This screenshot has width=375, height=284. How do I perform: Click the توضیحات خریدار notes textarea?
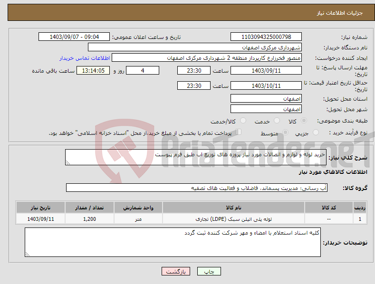(x=173, y=242)
